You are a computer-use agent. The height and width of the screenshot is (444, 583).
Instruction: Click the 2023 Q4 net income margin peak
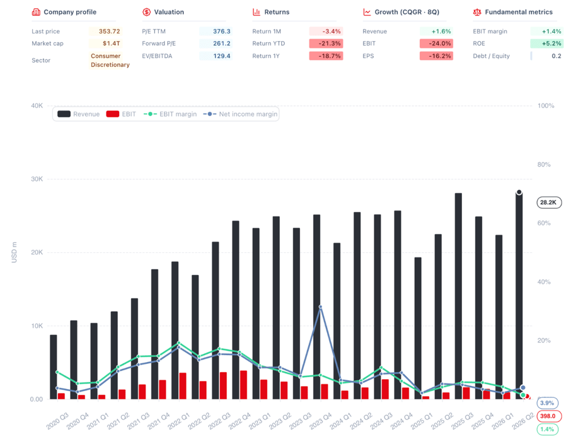(321, 307)
